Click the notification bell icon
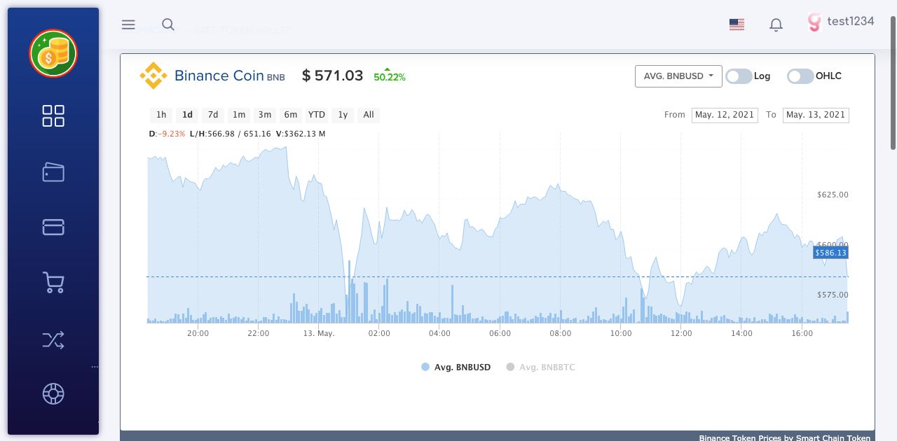897x441 pixels. [x=776, y=24]
